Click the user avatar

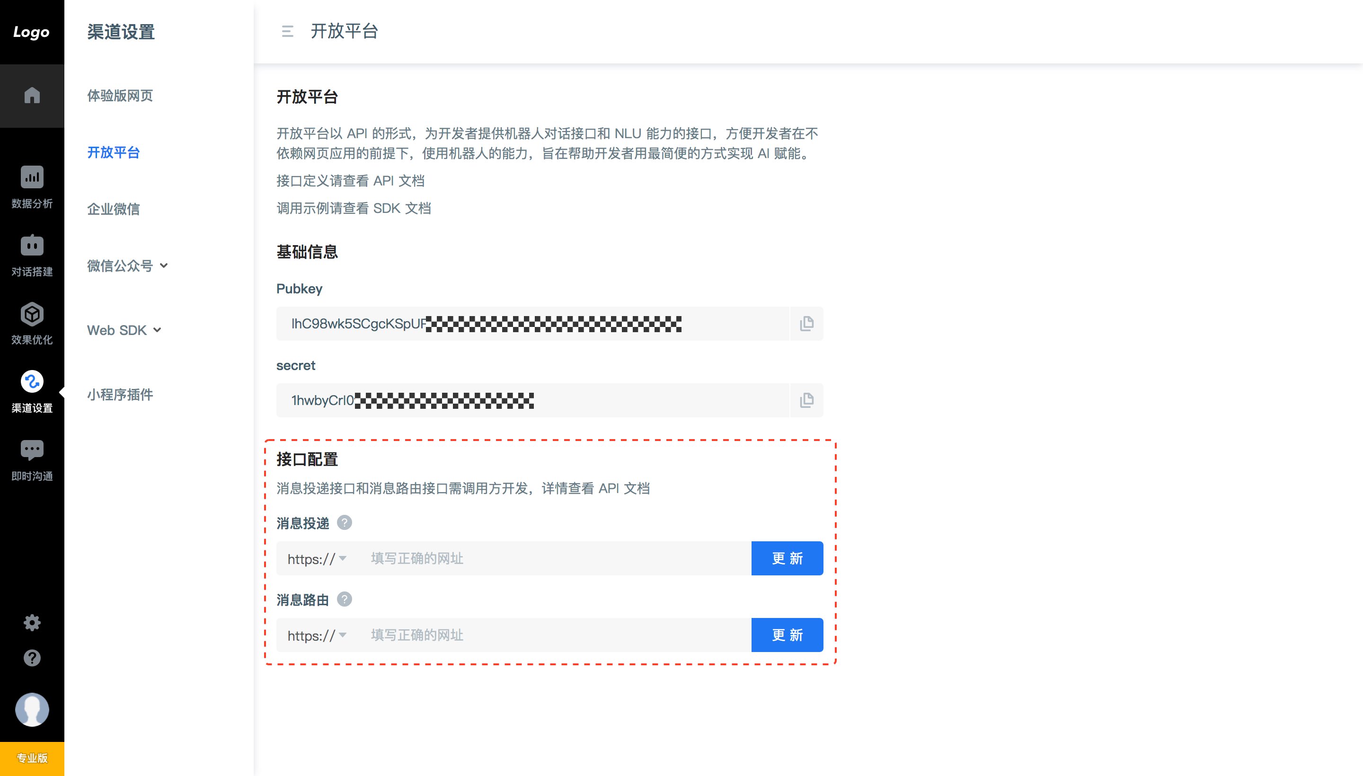pos(32,709)
